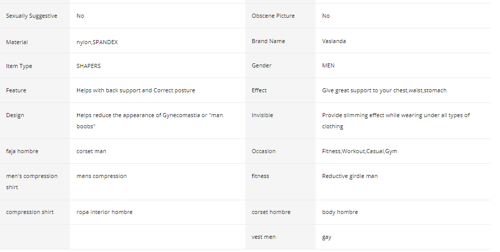The image size is (500, 252).
Task: Click the SHAPERS item type value
Action: tap(88, 66)
